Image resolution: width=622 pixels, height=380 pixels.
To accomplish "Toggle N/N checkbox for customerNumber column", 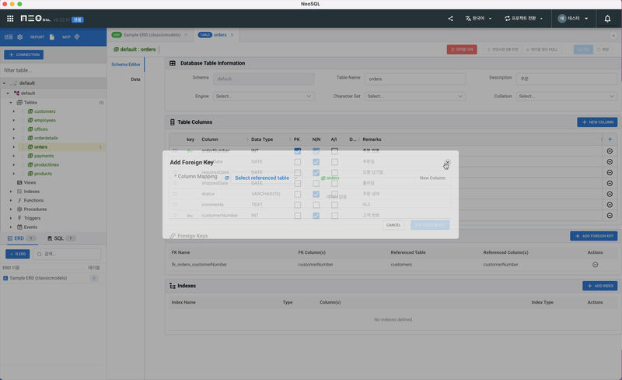I will click(x=316, y=215).
